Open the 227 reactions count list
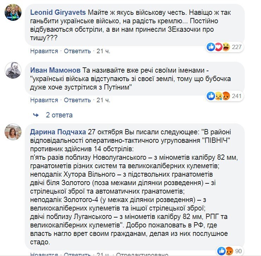Image resolution: width=261 pixels, height=256 pixels. pos(236,47)
